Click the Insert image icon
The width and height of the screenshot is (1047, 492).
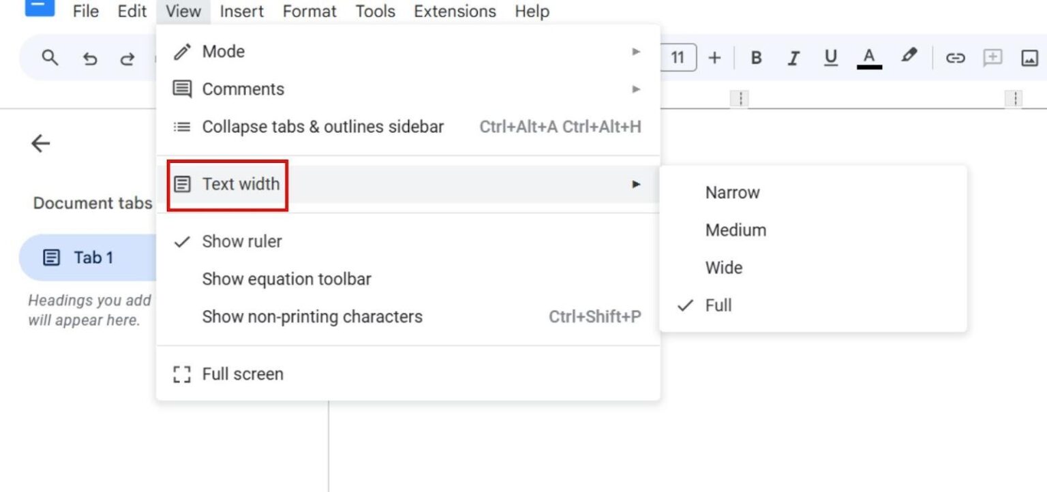(1029, 57)
